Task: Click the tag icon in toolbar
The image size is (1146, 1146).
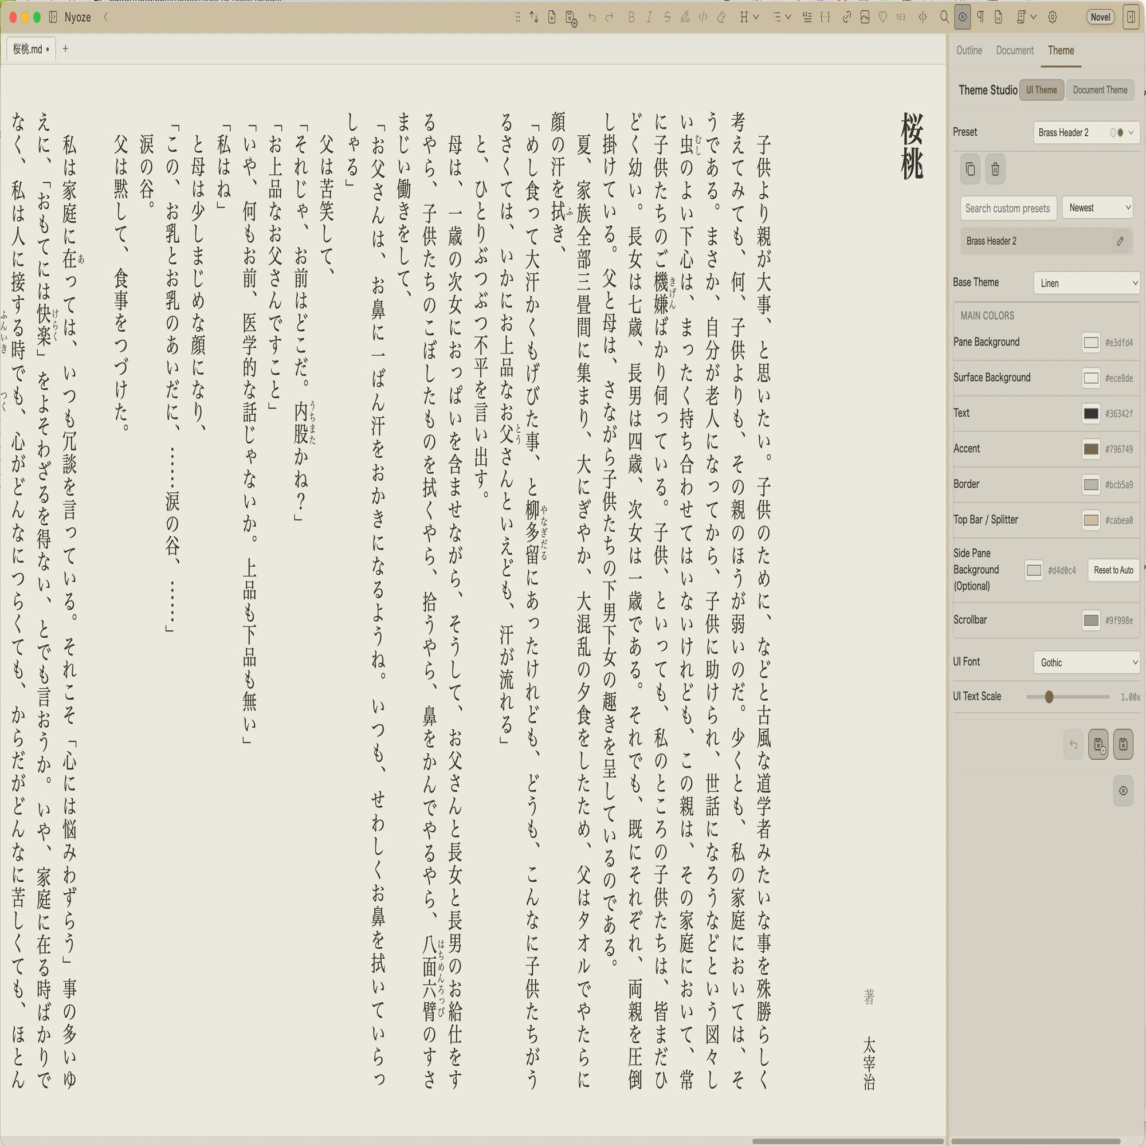Action: (x=882, y=17)
